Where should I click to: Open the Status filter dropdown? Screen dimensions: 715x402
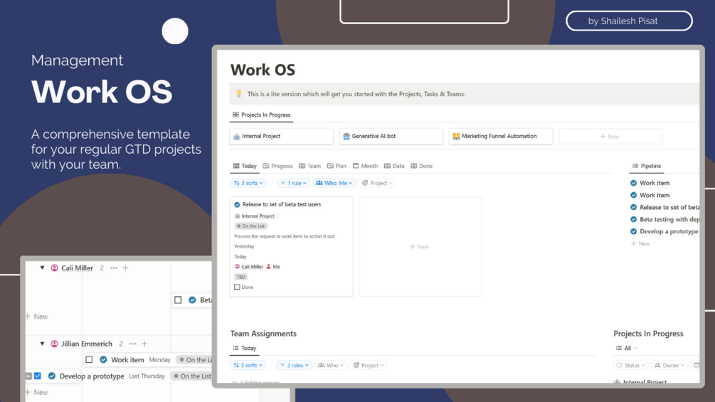click(630, 365)
